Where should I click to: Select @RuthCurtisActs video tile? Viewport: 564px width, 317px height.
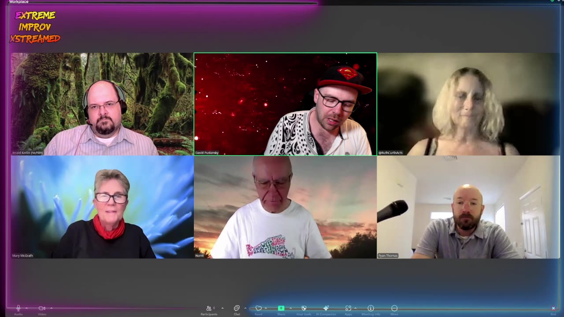click(x=468, y=104)
